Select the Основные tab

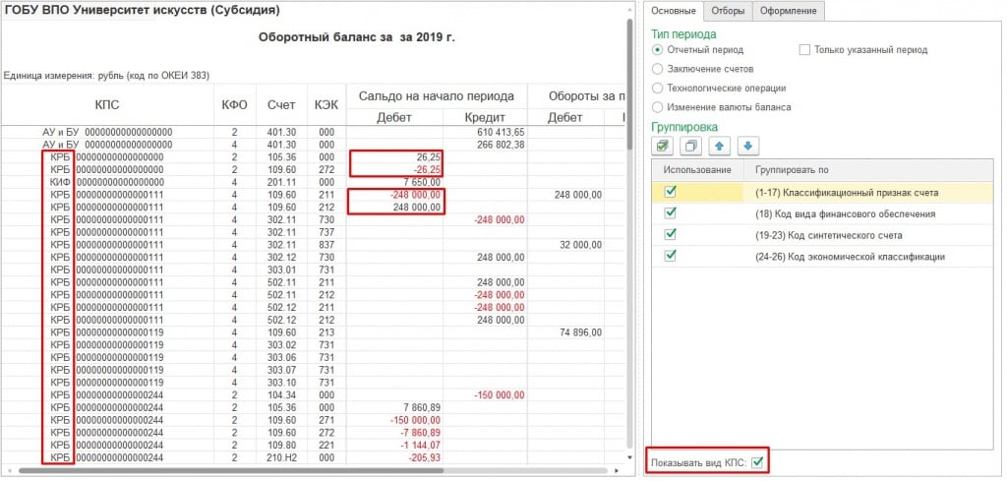[674, 11]
